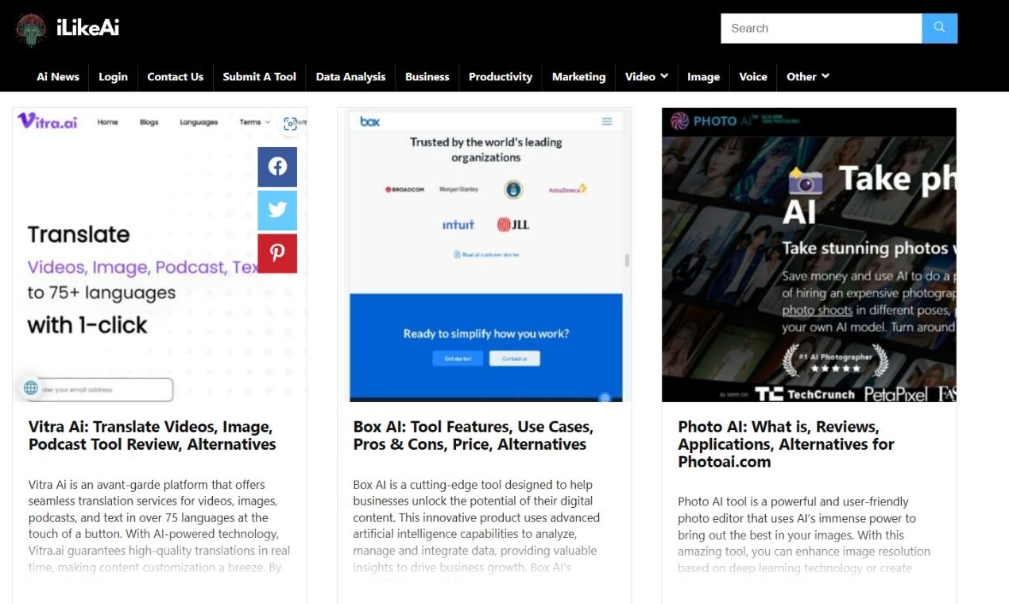The height and width of the screenshot is (604, 1009).
Task: Select the Data Analysis category
Action: click(x=350, y=76)
